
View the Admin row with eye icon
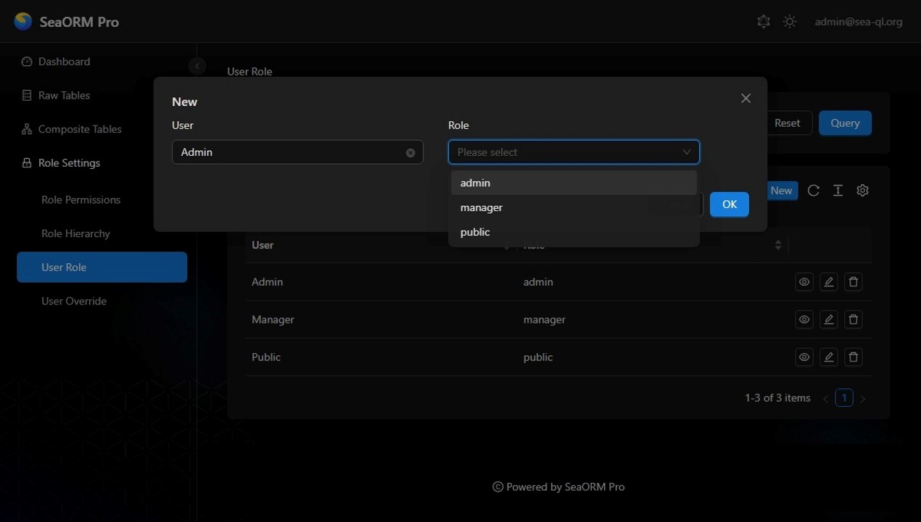(x=804, y=282)
